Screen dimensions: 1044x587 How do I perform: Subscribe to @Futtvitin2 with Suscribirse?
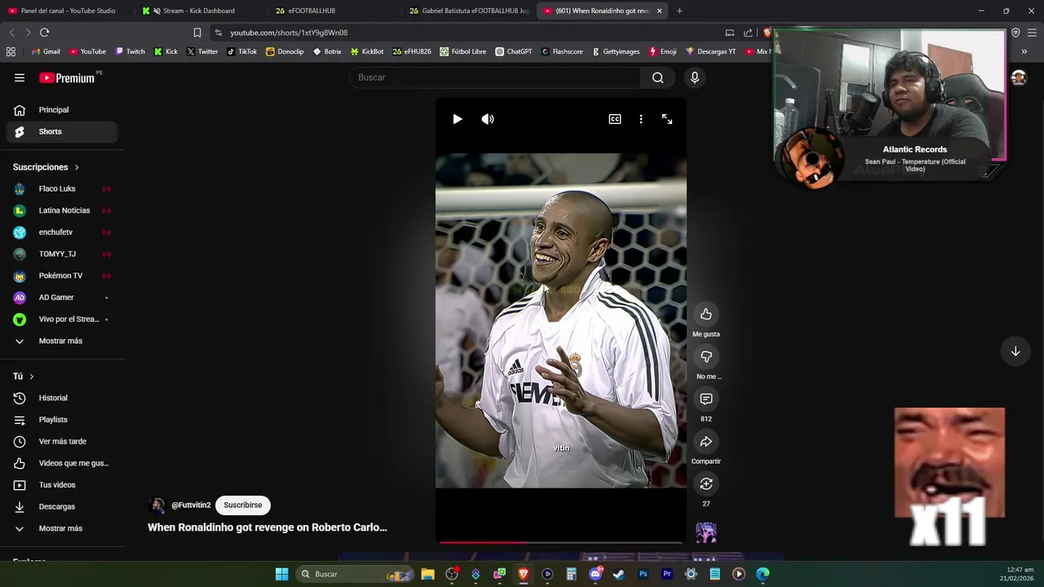[x=243, y=505]
